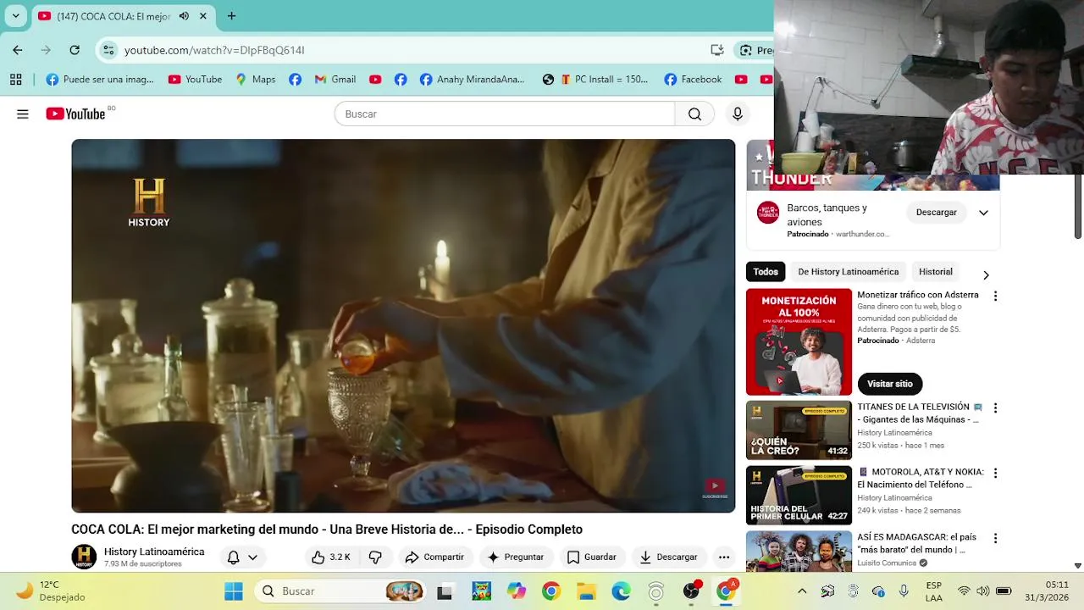Click the Chrome address bar URL
The width and height of the screenshot is (1084, 610).
214,50
